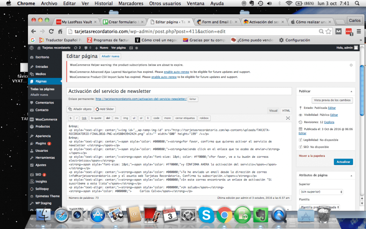Click Mover a la papelera link

tap(312, 156)
